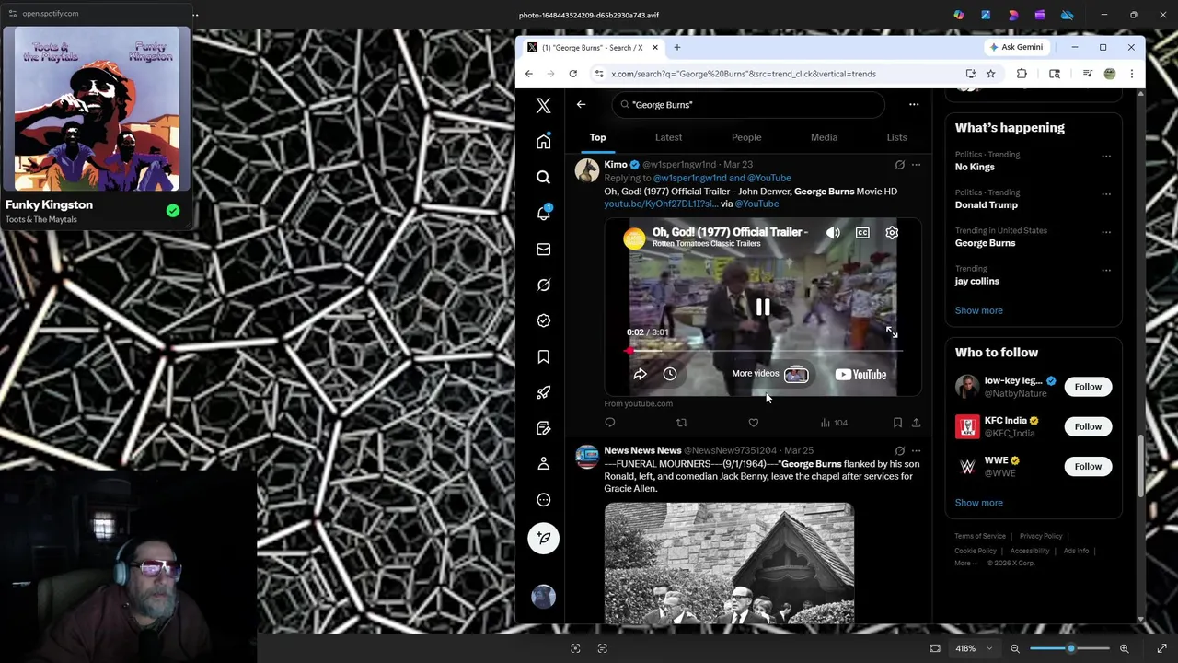The image size is (1178, 663).
Task: Enter fullscreen on the trailer video
Action: [x=891, y=332]
